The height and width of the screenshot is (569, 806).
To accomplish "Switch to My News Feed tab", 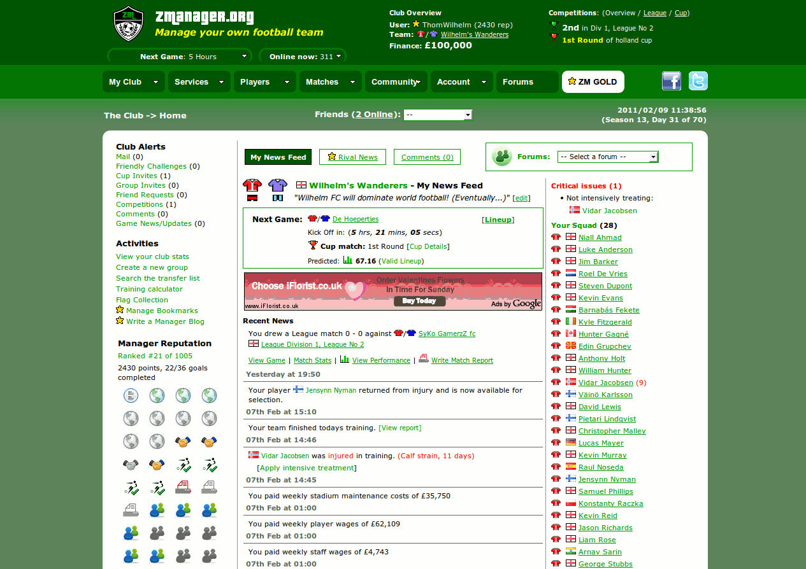I will (278, 157).
